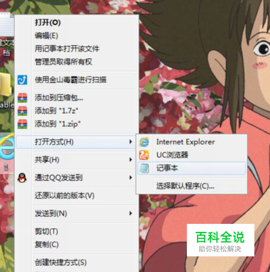Image resolution: width=270 pixels, height=272 pixels.
Task: Click the 记事本 notepad icon
Action: 144,168
